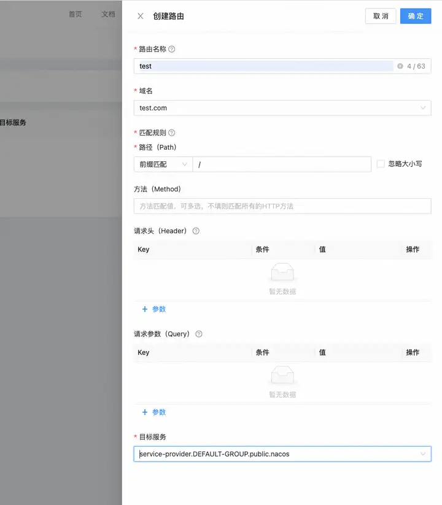The image size is (442, 505).
Task: Confirm with the 确定 button
Action: (416, 16)
